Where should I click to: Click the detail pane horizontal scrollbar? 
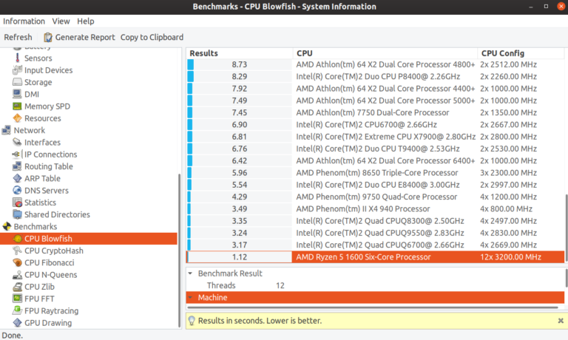373,307
